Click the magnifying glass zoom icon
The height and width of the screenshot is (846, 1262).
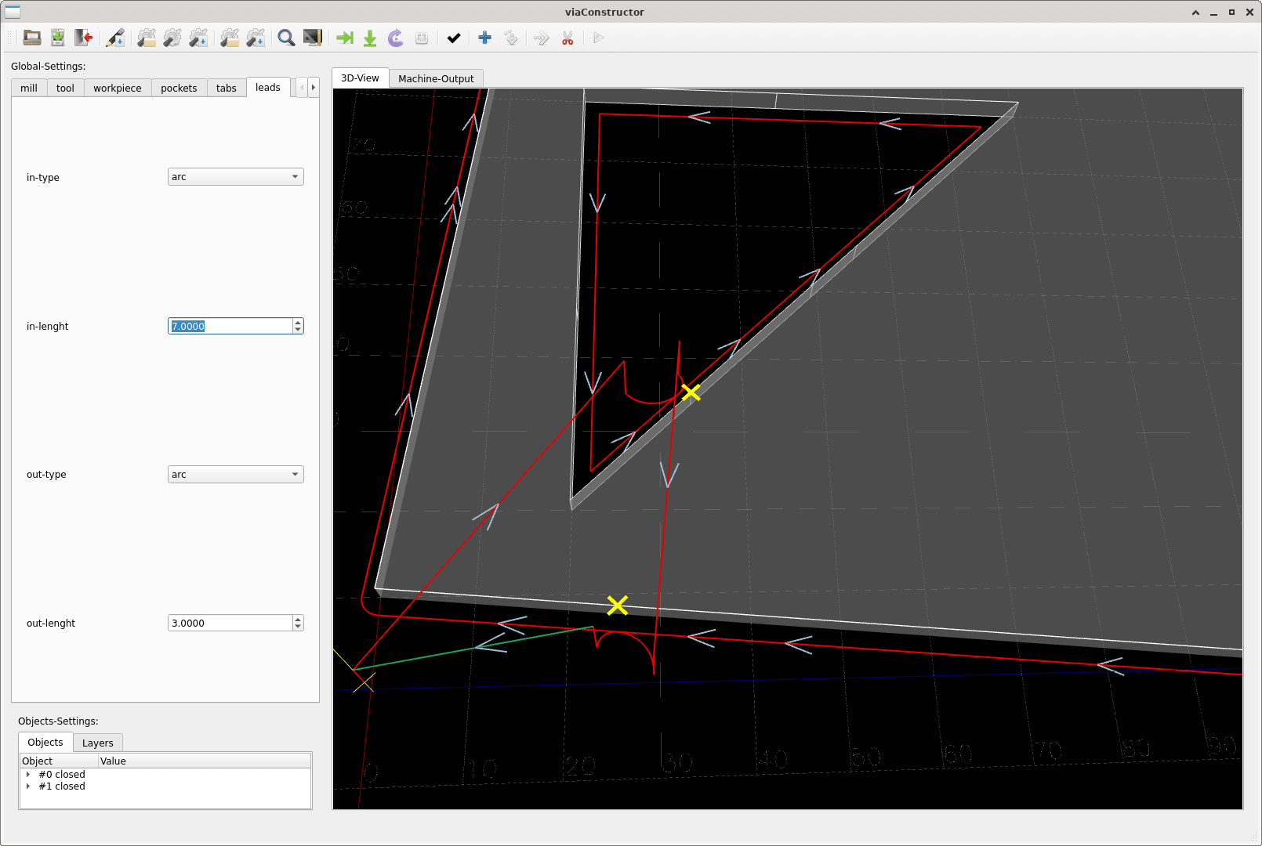tap(287, 38)
